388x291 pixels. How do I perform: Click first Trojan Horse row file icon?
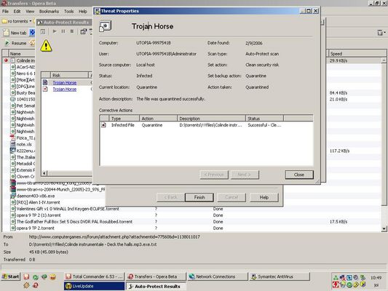pyautogui.click(x=45, y=82)
